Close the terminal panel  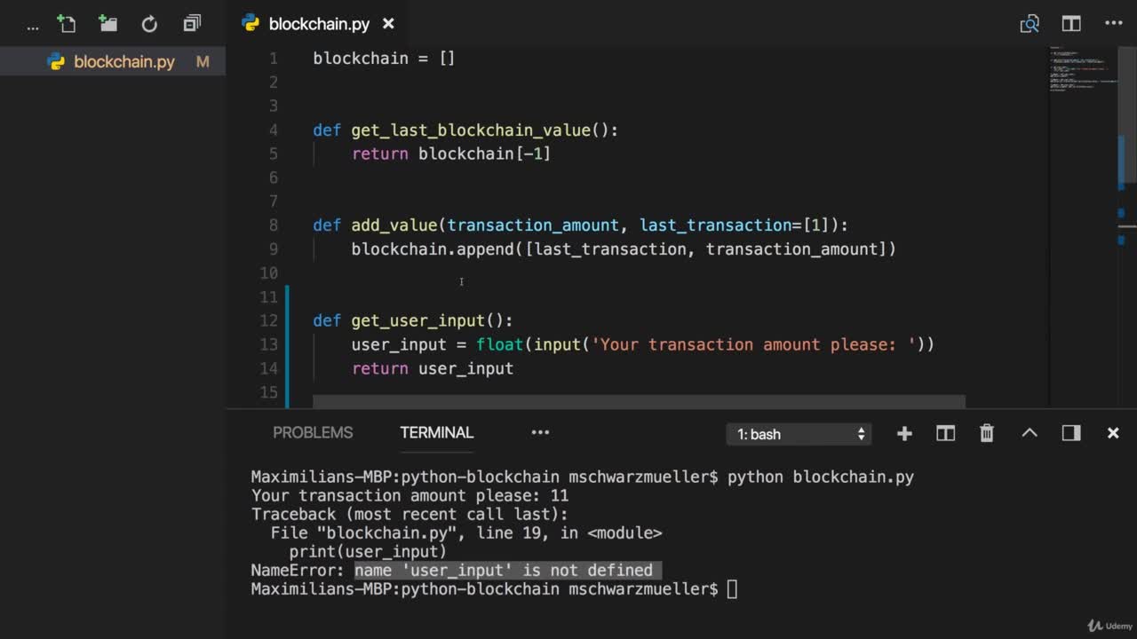click(x=1113, y=433)
